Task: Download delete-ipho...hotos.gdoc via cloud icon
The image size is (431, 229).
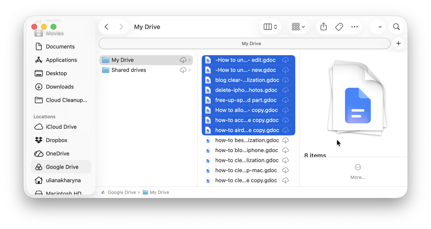Action: [285, 90]
